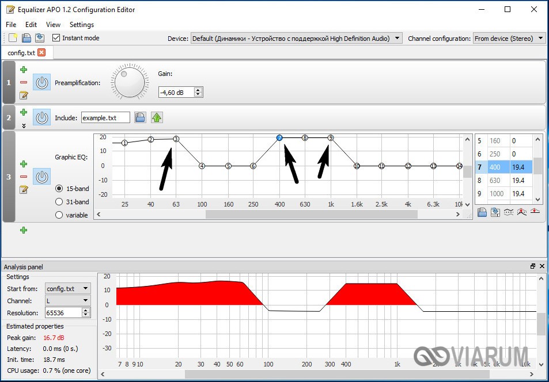Click the Invert response icon under the EQ table
The image size is (549, 382).
[x=508, y=212]
